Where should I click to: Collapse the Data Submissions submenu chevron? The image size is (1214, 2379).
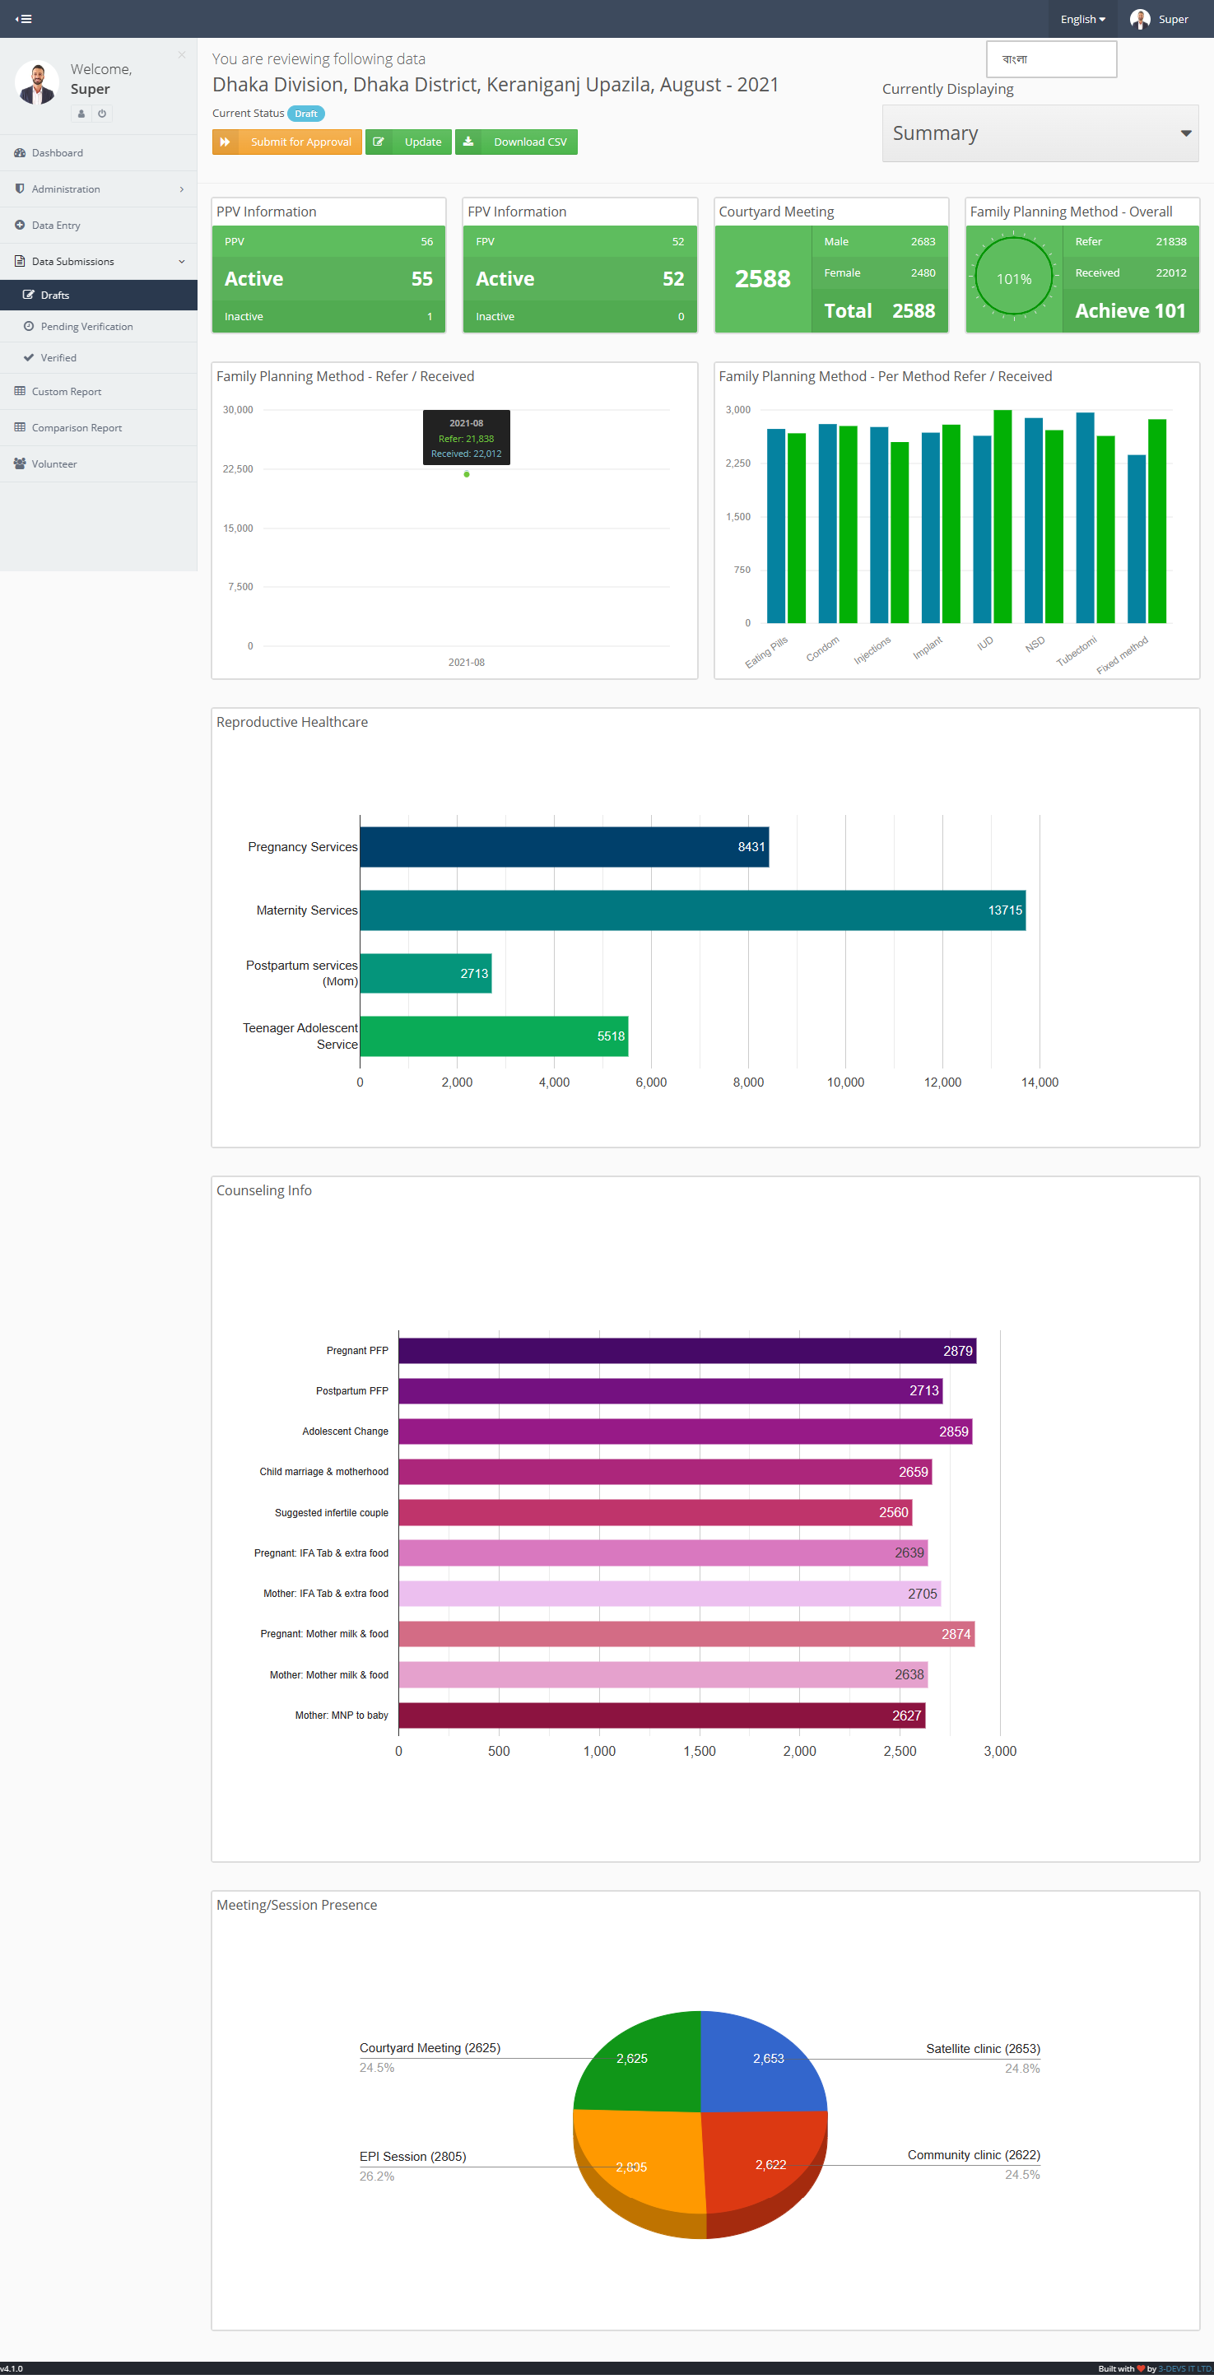click(182, 261)
